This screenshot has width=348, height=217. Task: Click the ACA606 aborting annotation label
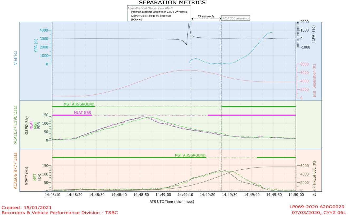tap(235, 18)
